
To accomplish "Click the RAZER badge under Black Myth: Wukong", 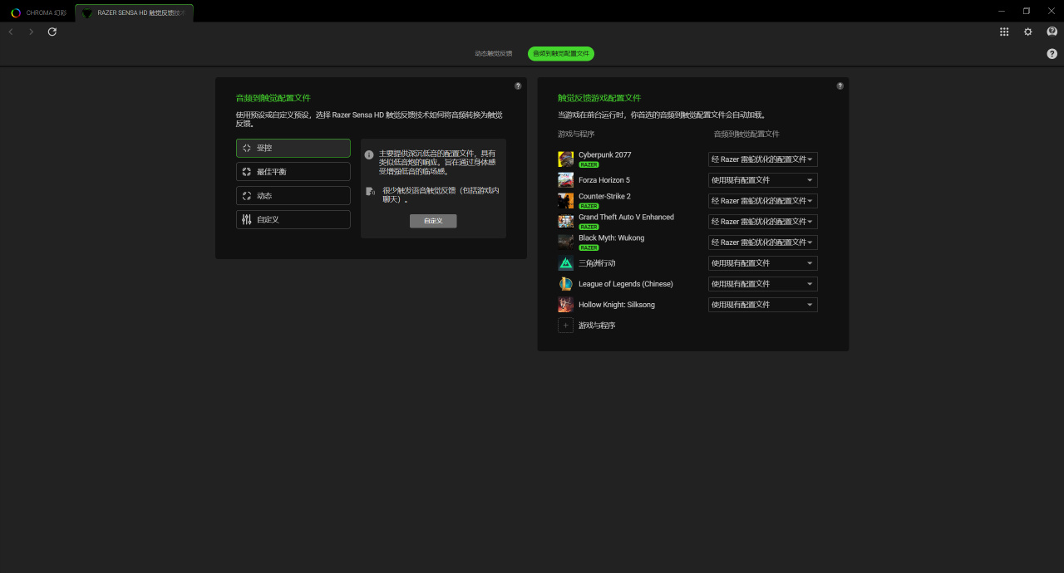I will (589, 247).
